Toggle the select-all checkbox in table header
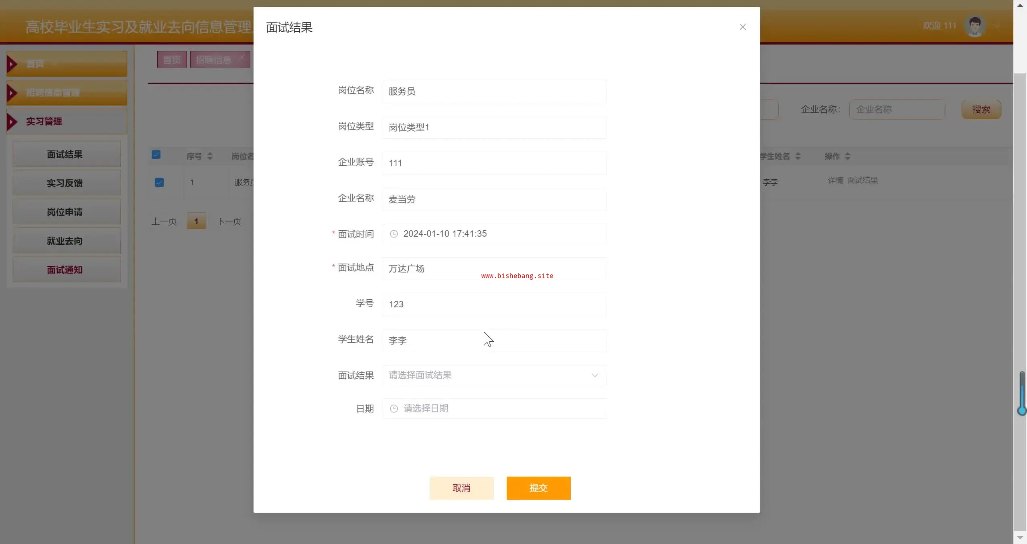1027x544 pixels. [x=156, y=154]
